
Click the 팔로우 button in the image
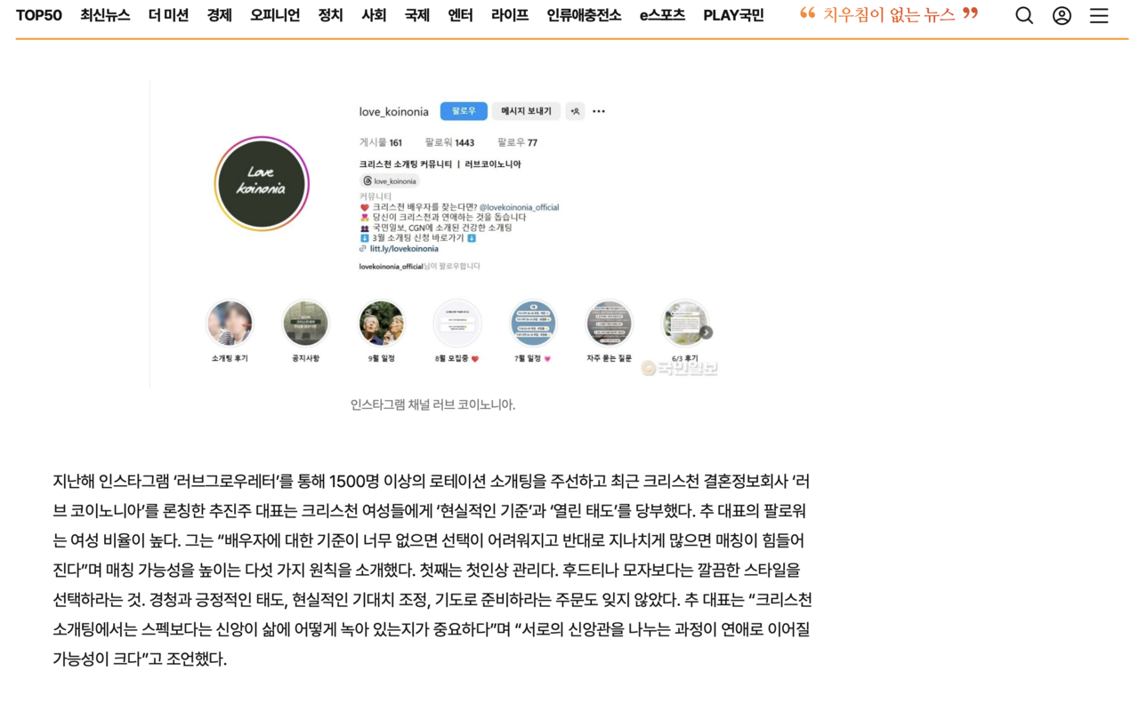(x=464, y=111)
